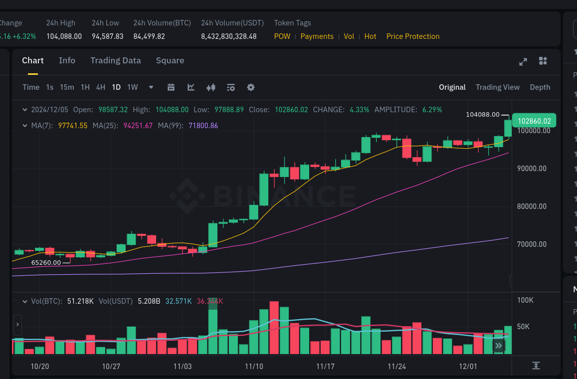Click the 65260.00 low price marker
The height and width of the screenshot is (379, 577).
(x=46, y=262)
